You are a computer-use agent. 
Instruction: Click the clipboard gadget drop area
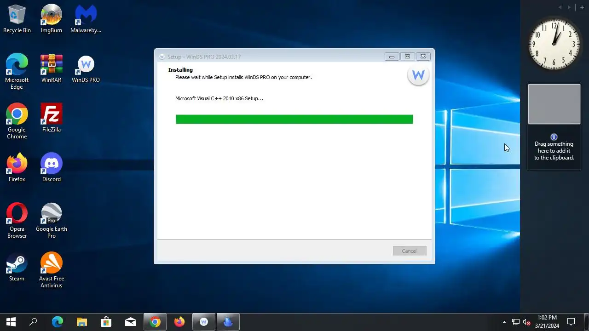click(x=554, y=104)
